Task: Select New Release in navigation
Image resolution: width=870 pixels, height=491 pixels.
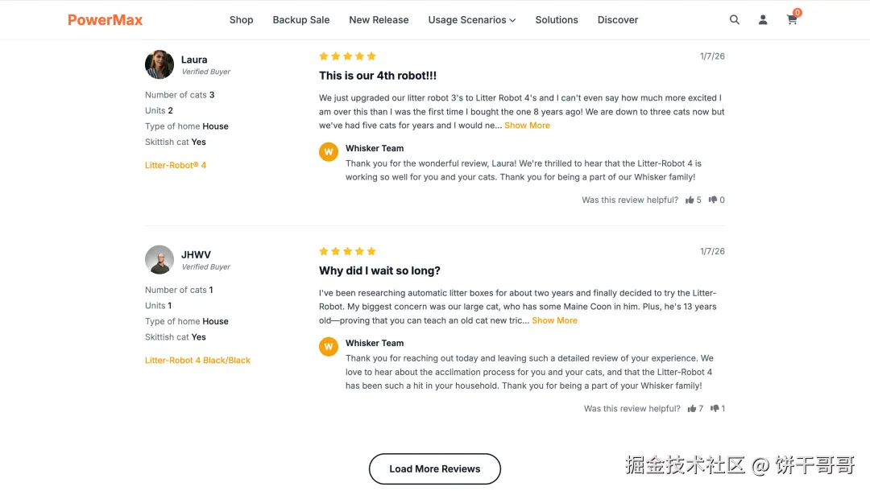Action: point(379,20)
